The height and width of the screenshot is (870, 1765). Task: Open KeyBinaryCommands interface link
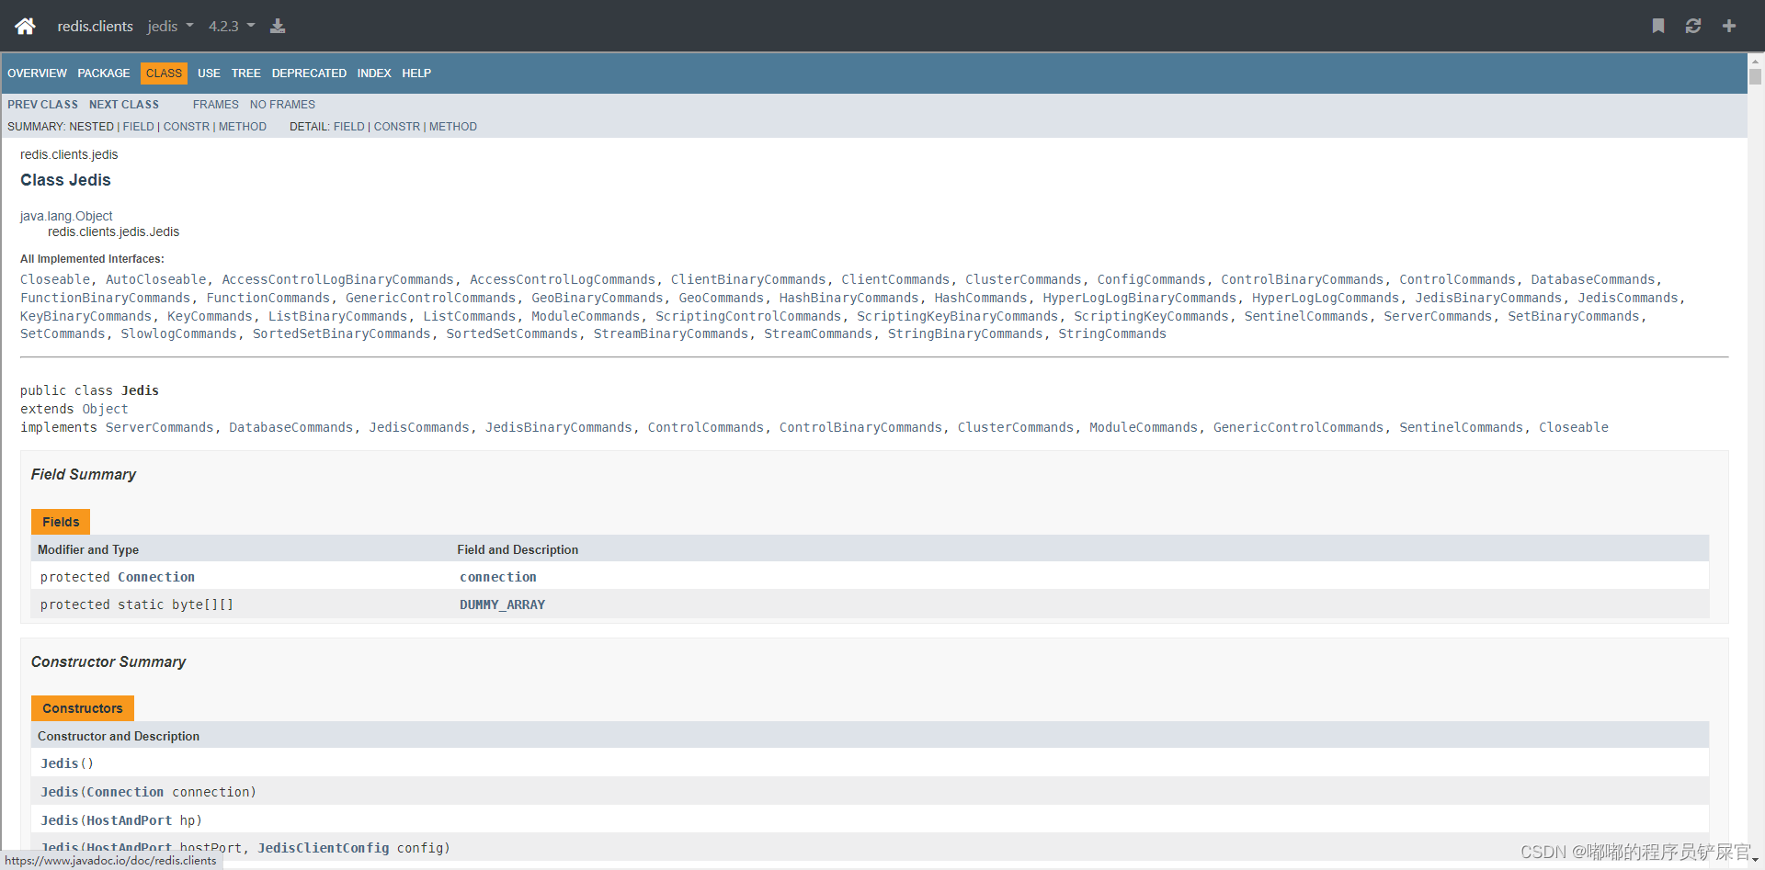(x=85, y=317)
